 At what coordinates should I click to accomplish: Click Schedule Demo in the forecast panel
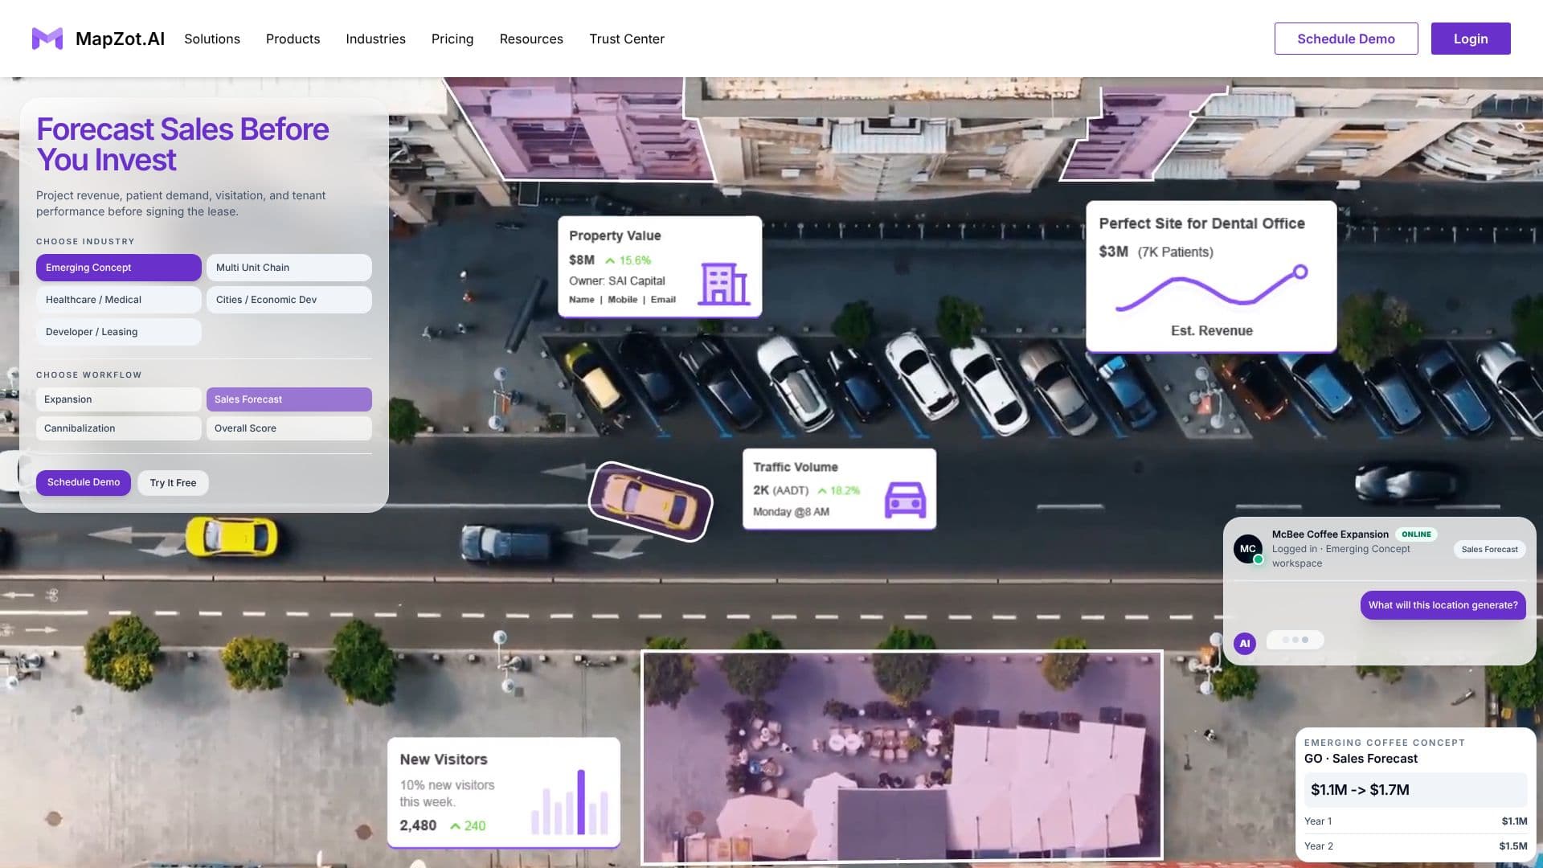84,482
